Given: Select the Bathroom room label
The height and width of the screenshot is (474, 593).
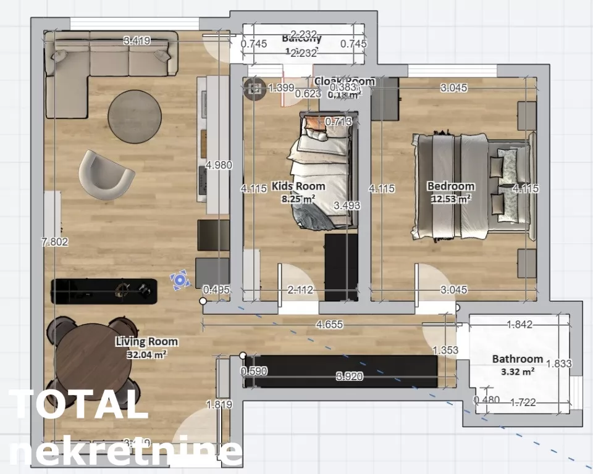Looking at the screenshot, I should [518, 359].
